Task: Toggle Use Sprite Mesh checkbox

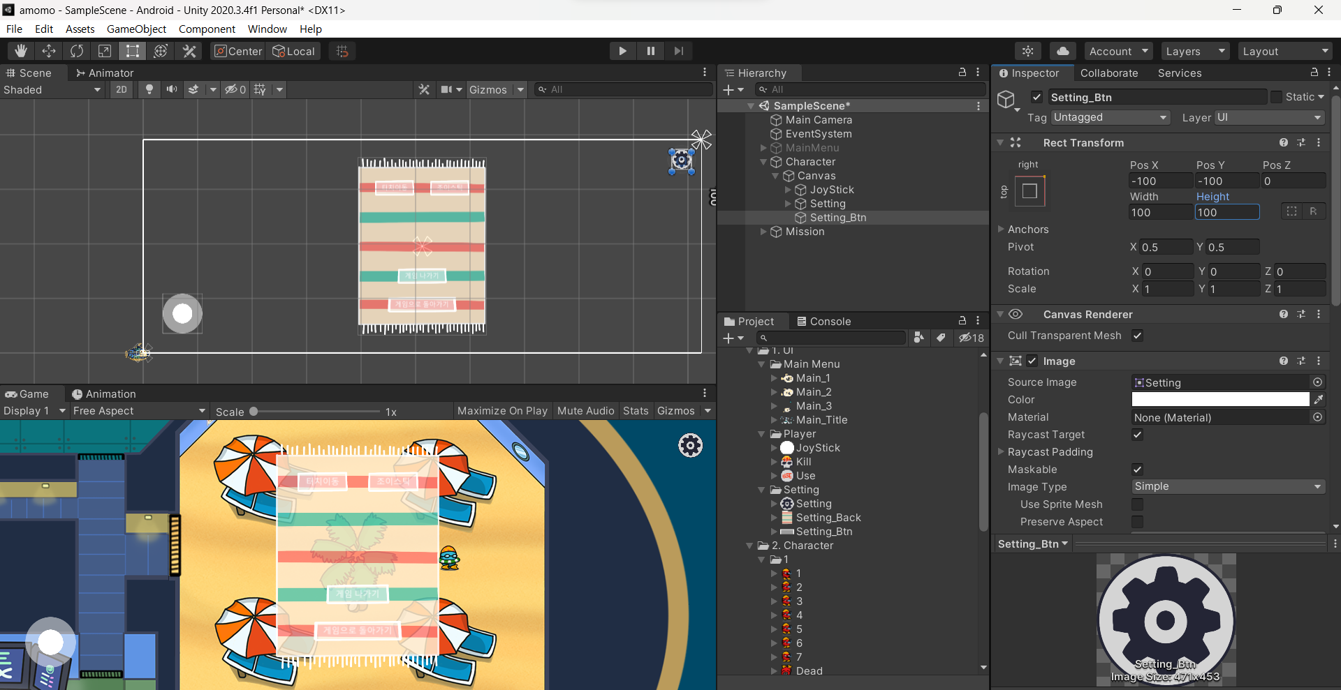Action: point(1137,504)
